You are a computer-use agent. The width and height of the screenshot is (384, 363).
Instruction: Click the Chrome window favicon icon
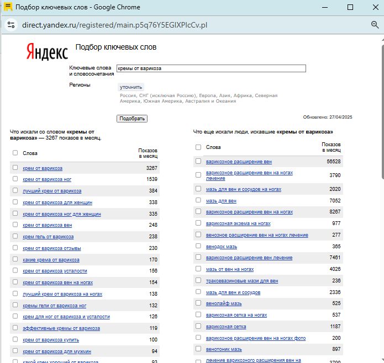click(8, 7)
